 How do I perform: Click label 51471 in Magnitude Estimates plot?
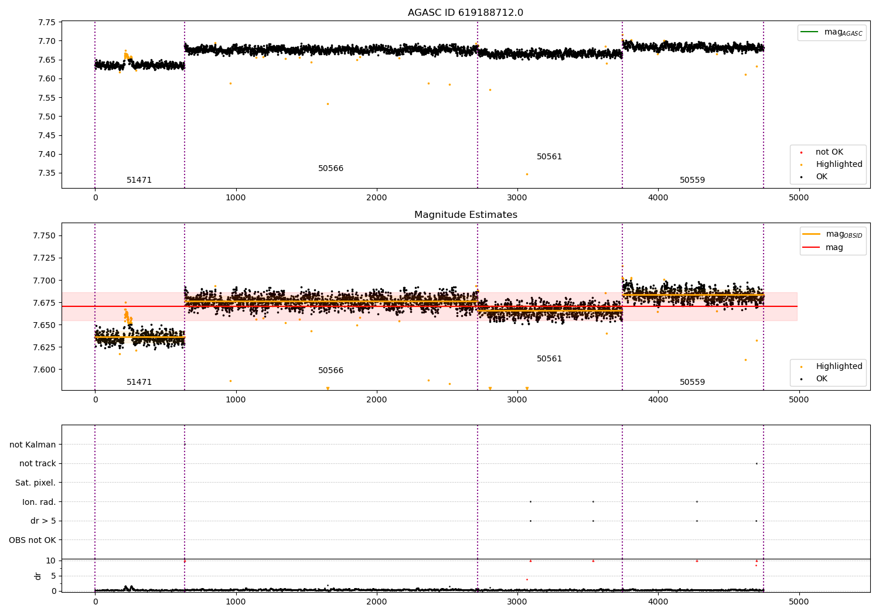139,382
